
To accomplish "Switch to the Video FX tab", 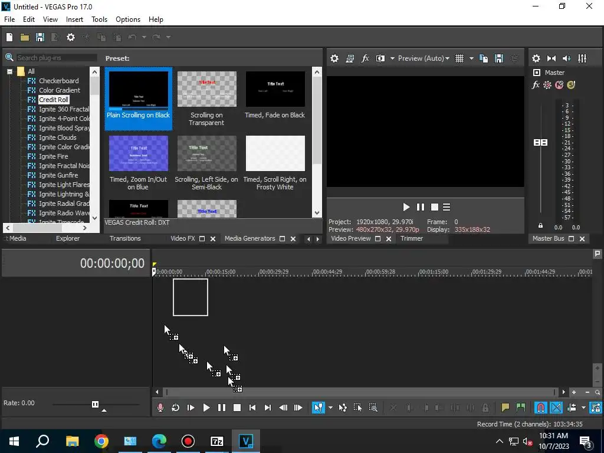I will [183, 238].
